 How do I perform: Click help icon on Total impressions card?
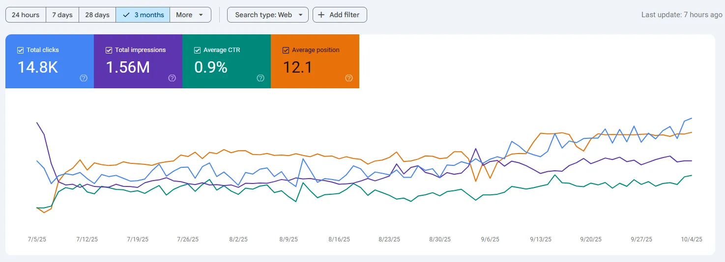point(172,78)
